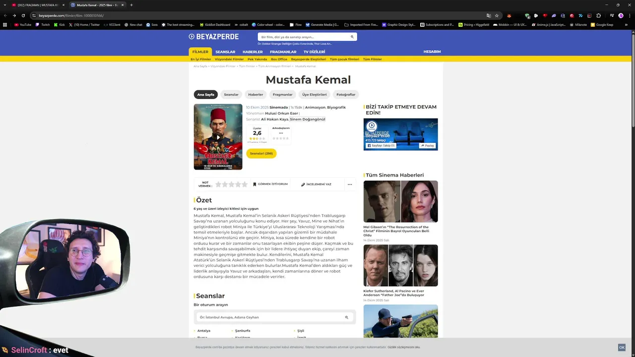Open the En İyi Filmler submenu link
The width and height of the screenshot is (635, 357).
(x=201, y=59)
